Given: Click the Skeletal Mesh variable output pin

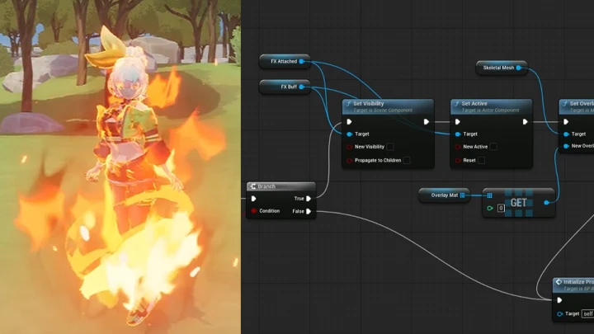Looking at the screenshot, I should pyautogui.click(x=519, y=68).
